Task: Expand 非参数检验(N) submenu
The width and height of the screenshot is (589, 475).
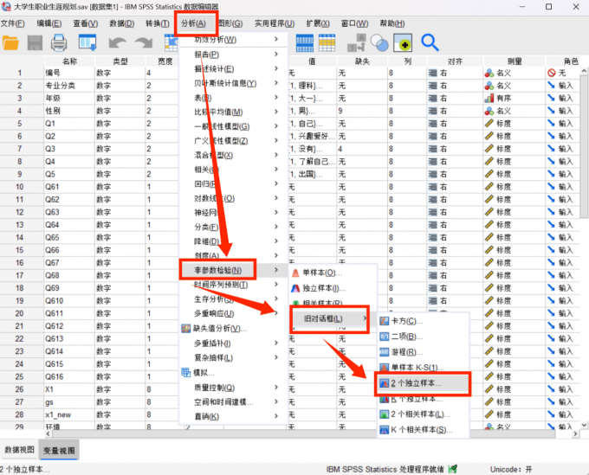Action: [233, 270]
